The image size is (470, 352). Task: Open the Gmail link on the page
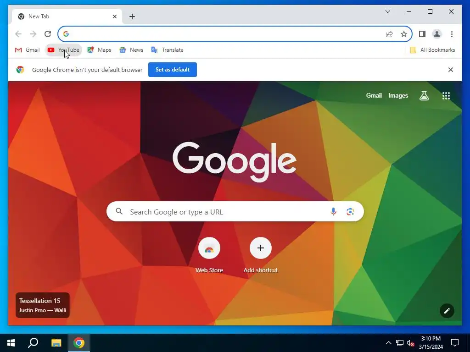[x=374, y=95]
